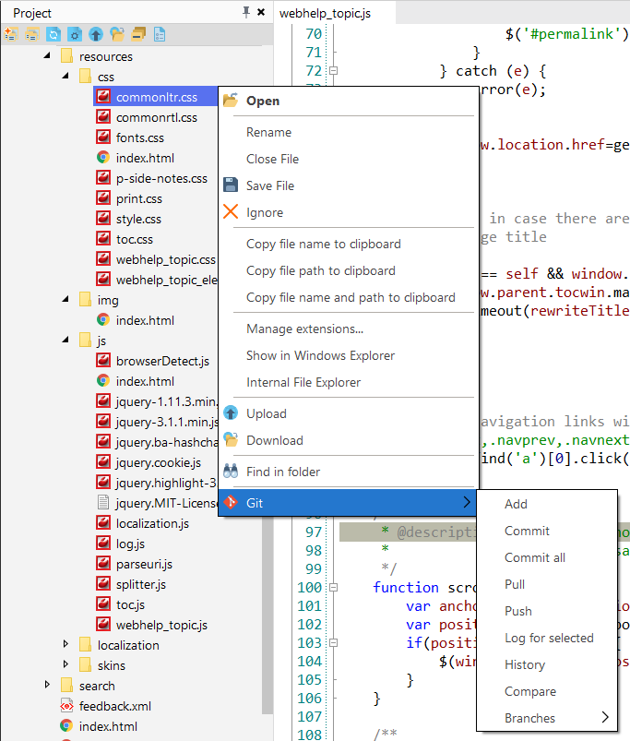630x741 pixels.
Task: Expand the localization folder
Action: (x=65, y=644)
